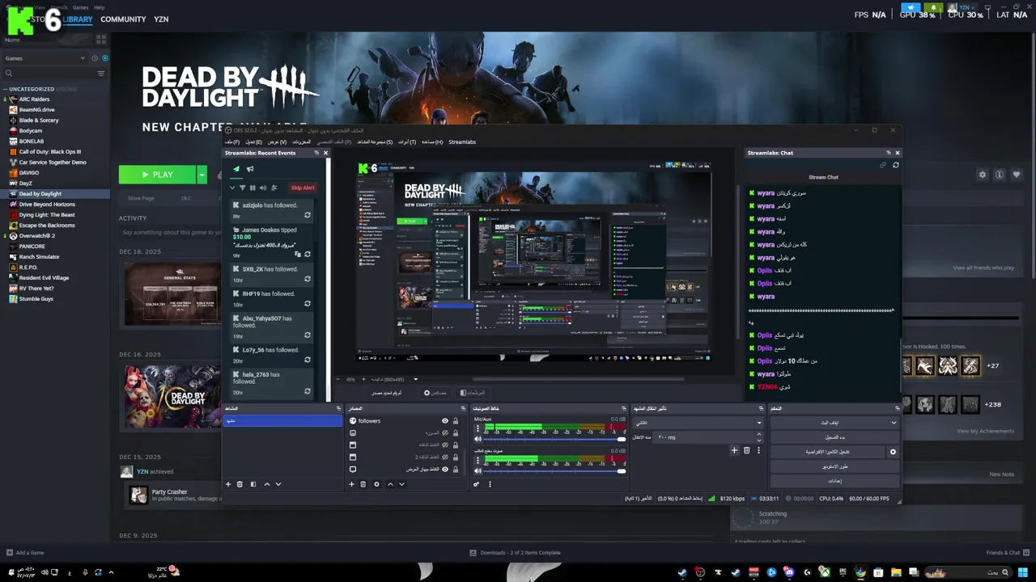Viewport: 1036px width, 582px height.
Task: Open OBS settings button in controls
Action: [834, 481]
